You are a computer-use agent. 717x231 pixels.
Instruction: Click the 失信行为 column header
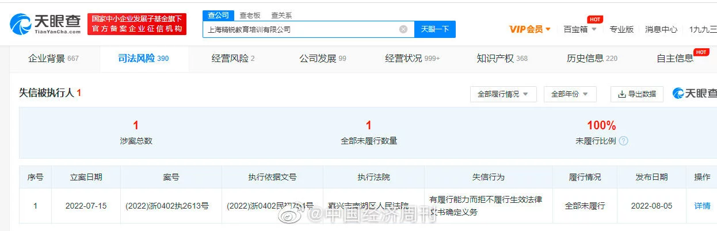click(489, 177)
